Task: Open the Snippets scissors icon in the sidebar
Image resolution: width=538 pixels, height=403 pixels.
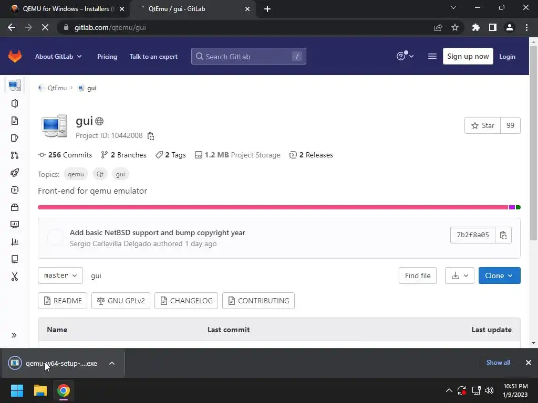Action: pos(14,277)
